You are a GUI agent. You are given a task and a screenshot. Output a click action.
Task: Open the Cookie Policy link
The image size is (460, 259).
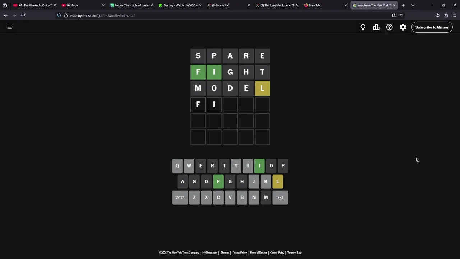point(277,253)
